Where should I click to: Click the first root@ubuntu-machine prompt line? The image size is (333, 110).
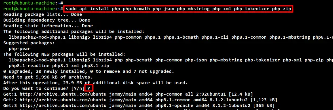[x=33, y=3]
